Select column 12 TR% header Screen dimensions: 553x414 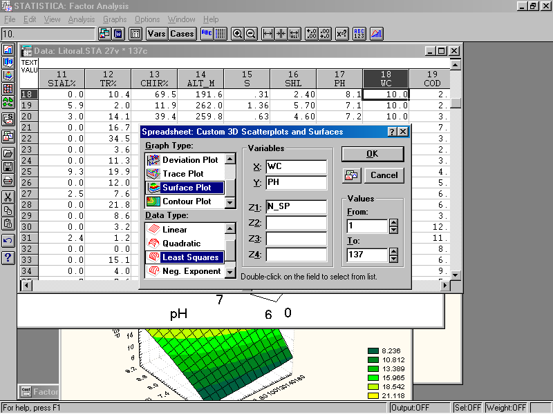pos(108,79)
